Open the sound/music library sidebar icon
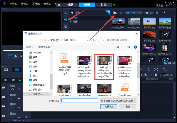 [x=65, y=27]
